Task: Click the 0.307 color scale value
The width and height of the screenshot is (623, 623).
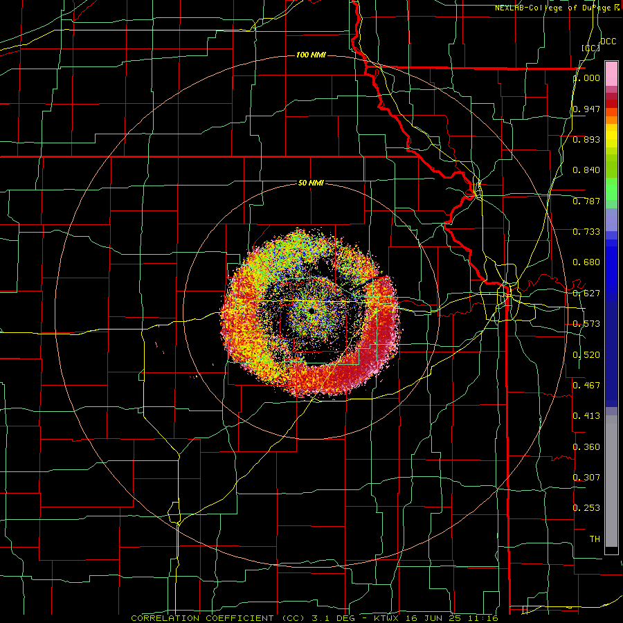Action: [x=586, y=478]
